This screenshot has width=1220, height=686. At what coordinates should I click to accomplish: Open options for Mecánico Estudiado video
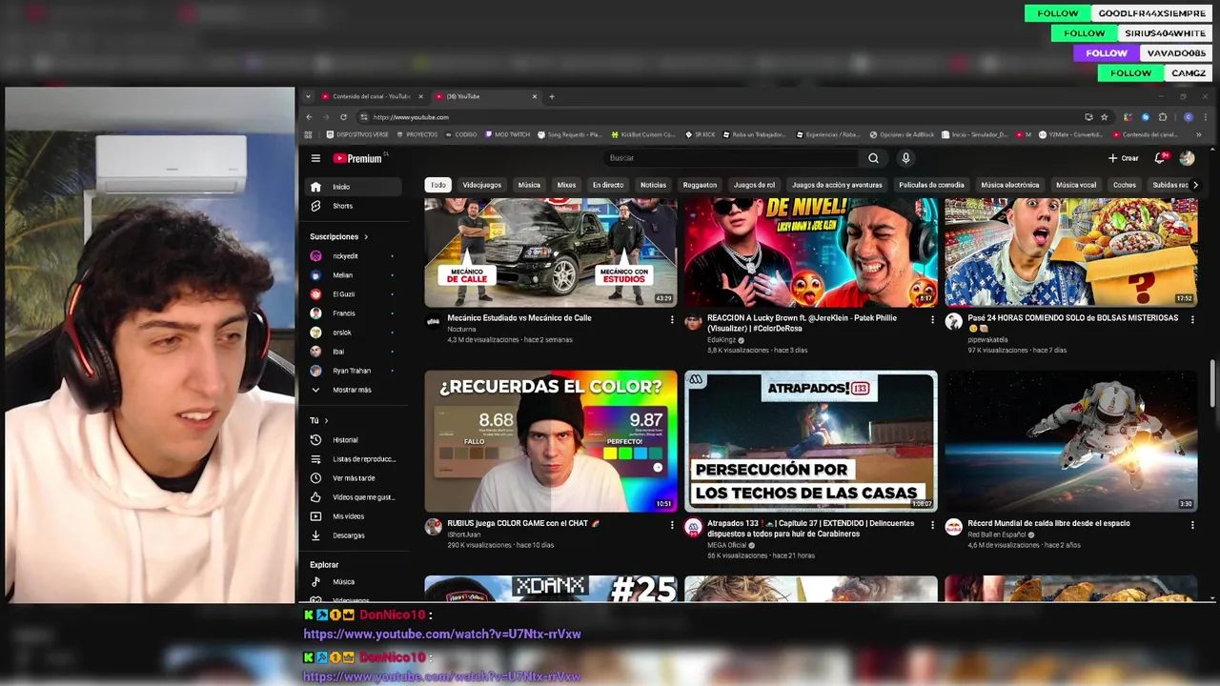[672, 320]
